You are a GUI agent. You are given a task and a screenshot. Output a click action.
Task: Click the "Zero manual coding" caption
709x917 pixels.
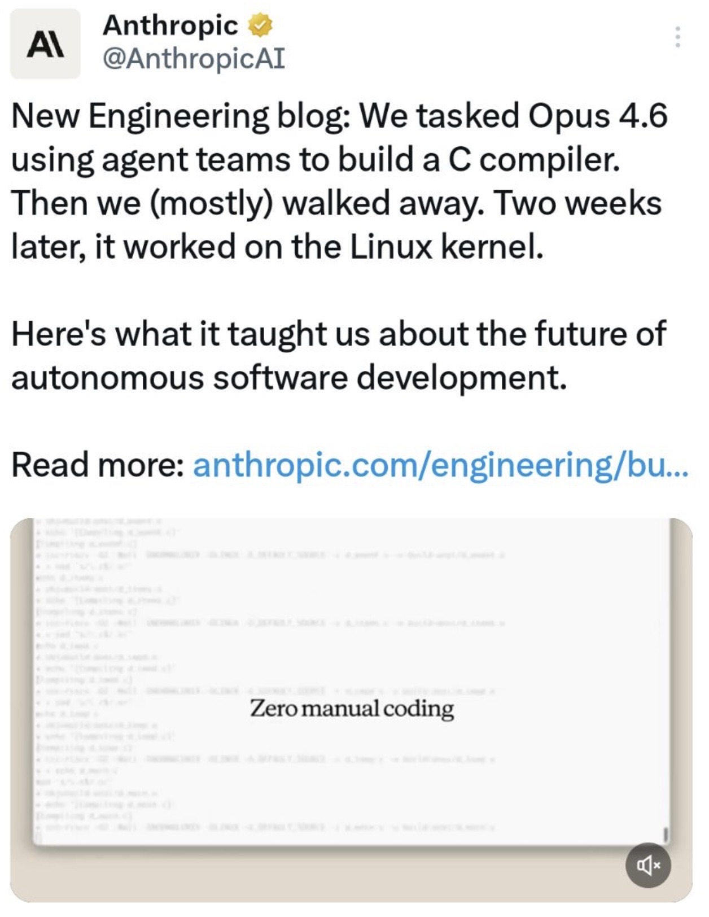351,708
